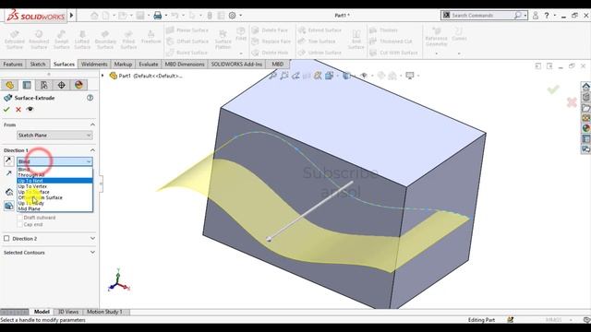Click the Boundary Surface tool
The height and width of the screenshot is (332, 591).
(x=105, y=39)
